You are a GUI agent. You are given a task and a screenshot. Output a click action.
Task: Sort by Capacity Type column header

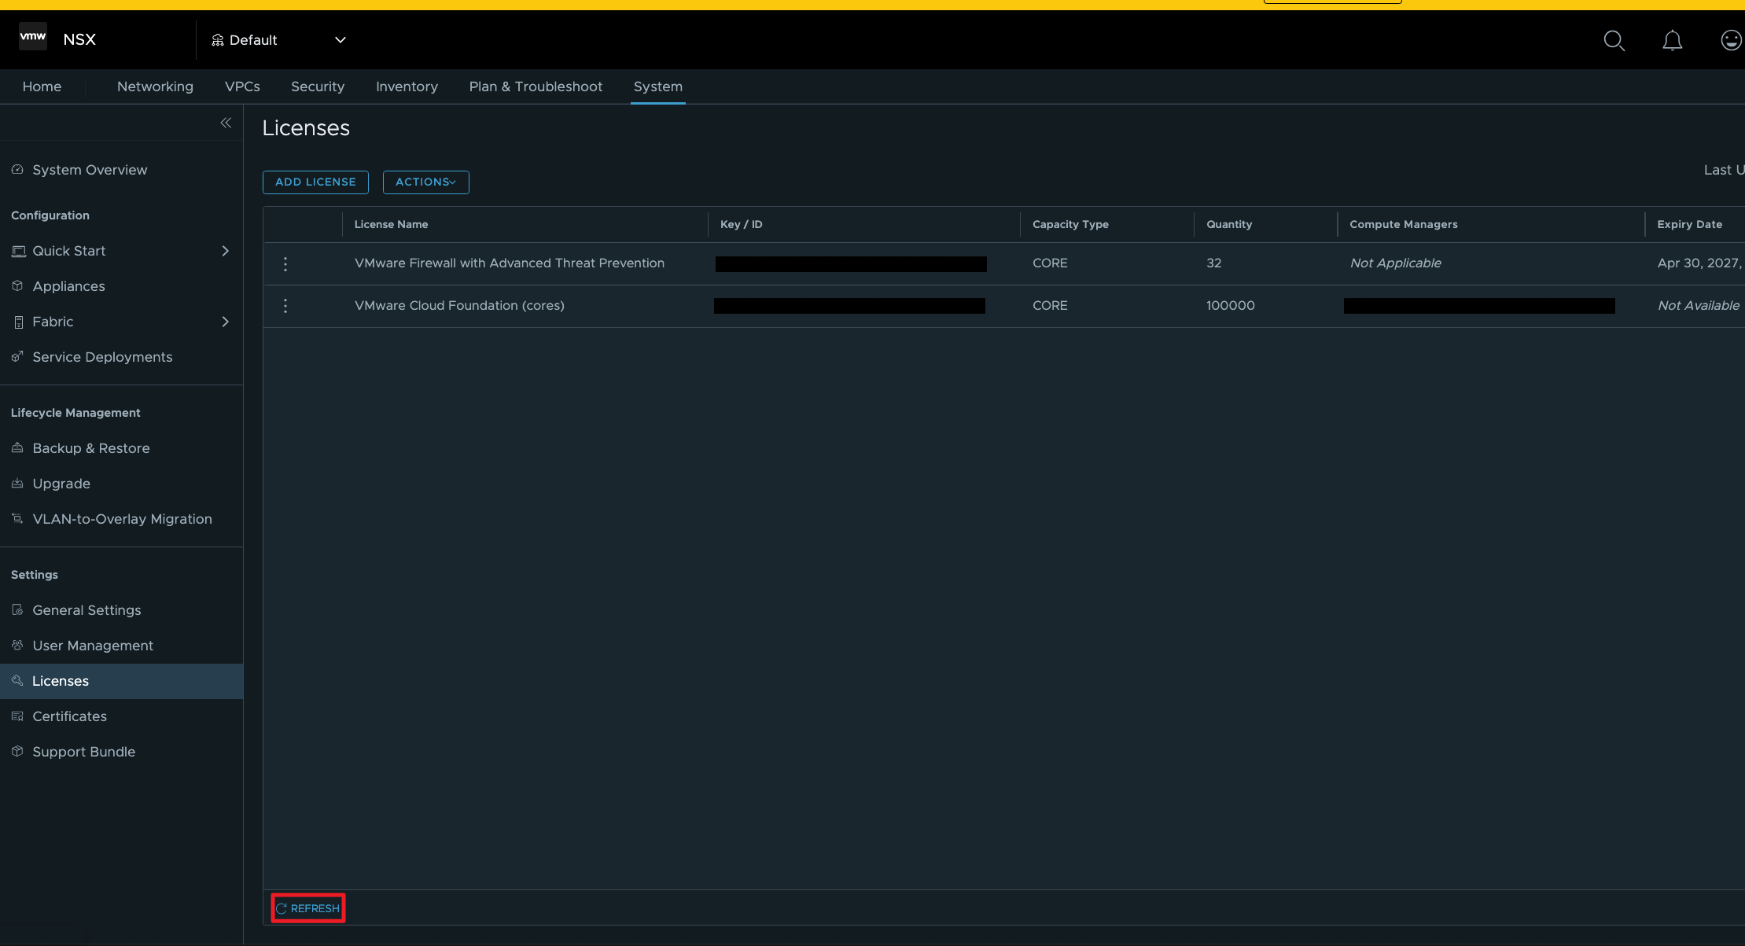tap(1070, 224)
